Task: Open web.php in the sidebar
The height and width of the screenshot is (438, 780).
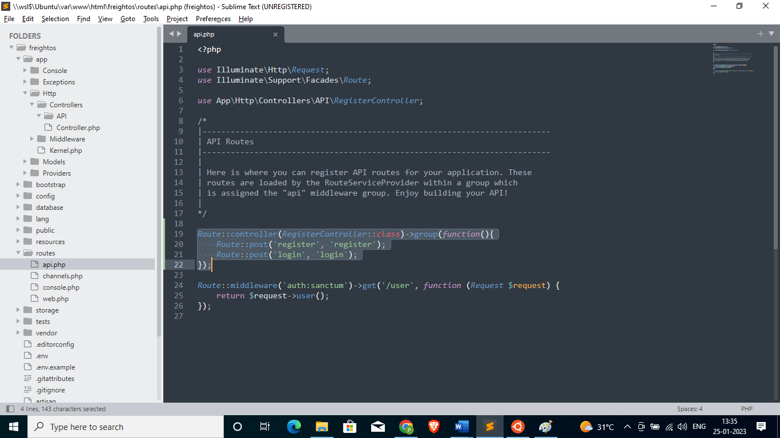Action: [x=55, y=299]
